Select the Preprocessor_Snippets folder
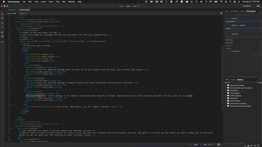 (238, 103)
